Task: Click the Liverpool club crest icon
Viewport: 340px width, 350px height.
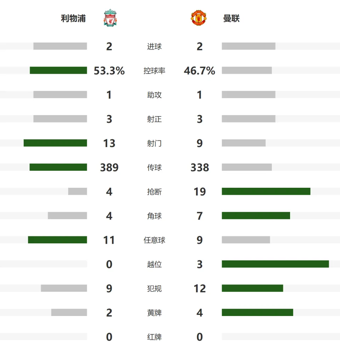Action: pos(110,18)
